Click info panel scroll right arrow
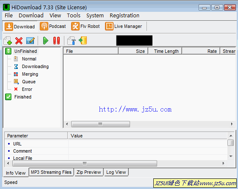Screen dimensions: 238x189 (223, 163)
